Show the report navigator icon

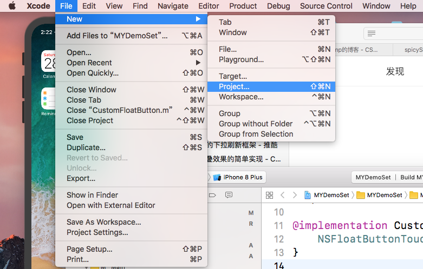coord(229,195)
